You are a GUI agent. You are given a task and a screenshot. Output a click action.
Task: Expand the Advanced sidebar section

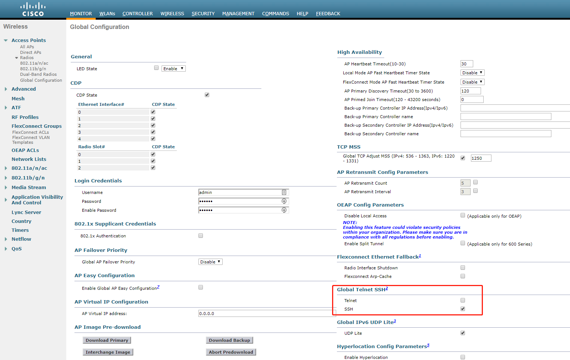tap(6, 89)
